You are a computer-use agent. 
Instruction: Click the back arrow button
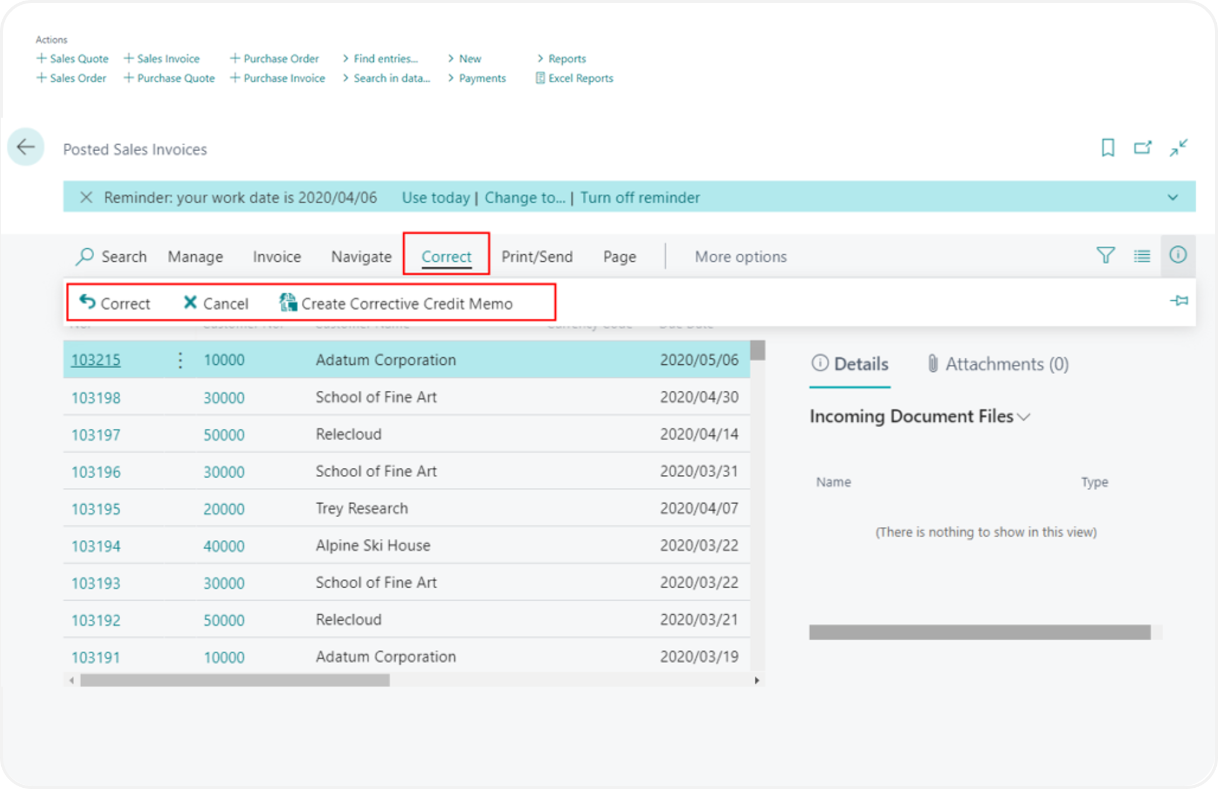point(26,147)
